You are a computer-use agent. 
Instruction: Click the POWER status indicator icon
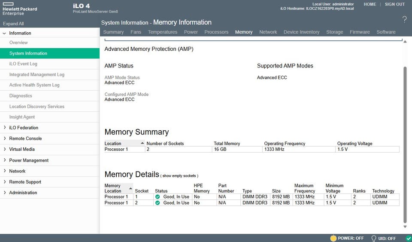333,238
